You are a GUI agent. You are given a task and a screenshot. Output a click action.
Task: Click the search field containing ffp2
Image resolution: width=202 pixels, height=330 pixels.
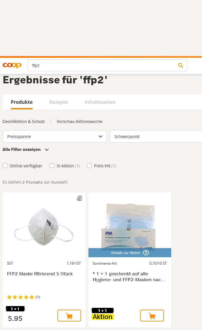point(107,65)
